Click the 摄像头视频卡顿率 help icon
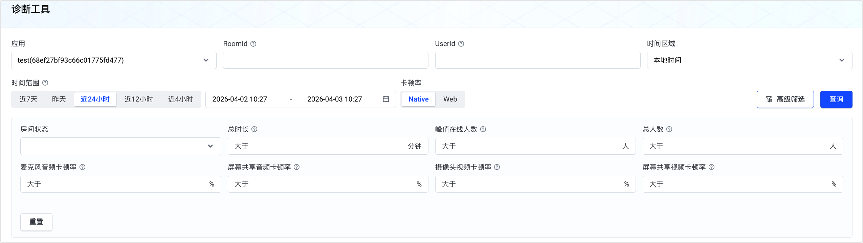 click(x=497, y=167)
